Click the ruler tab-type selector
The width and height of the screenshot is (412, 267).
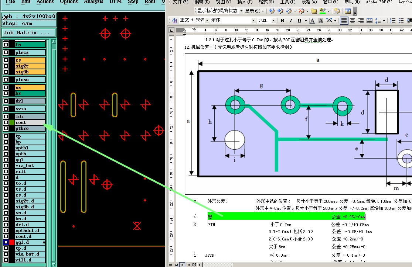pos(171,30)
